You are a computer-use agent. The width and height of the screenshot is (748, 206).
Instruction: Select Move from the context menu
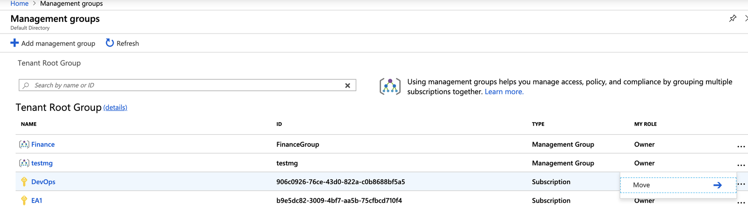(x=678, y=185)
